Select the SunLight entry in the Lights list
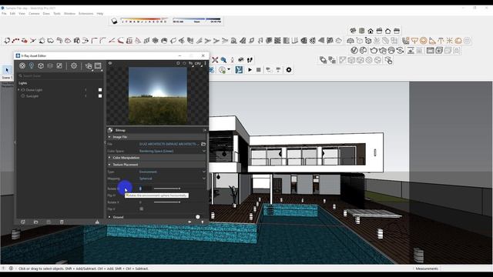This screenshot has height=277, width=493. point(32,96)
